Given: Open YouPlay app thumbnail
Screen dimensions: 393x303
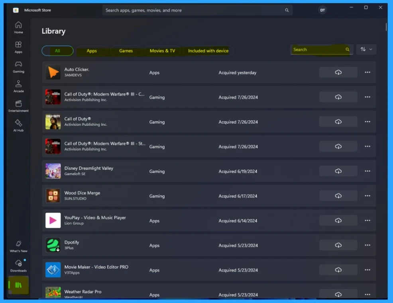Looking at the screenshot, I should click(x=53, y=220).
